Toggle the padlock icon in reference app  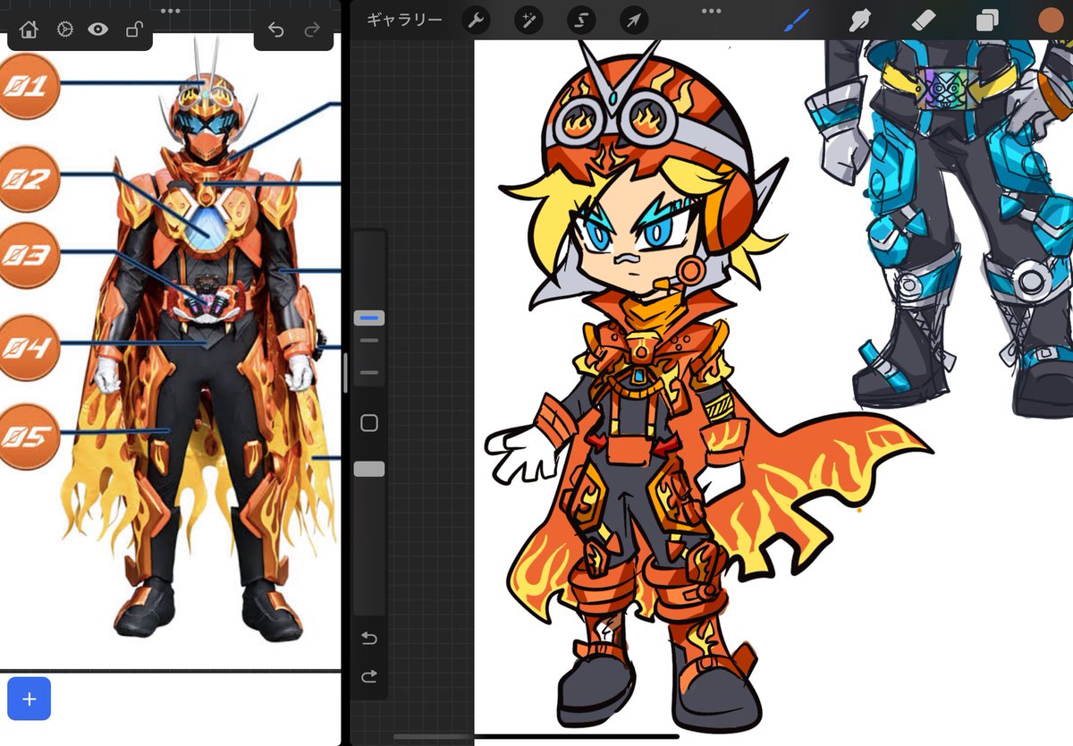(134, 30)
